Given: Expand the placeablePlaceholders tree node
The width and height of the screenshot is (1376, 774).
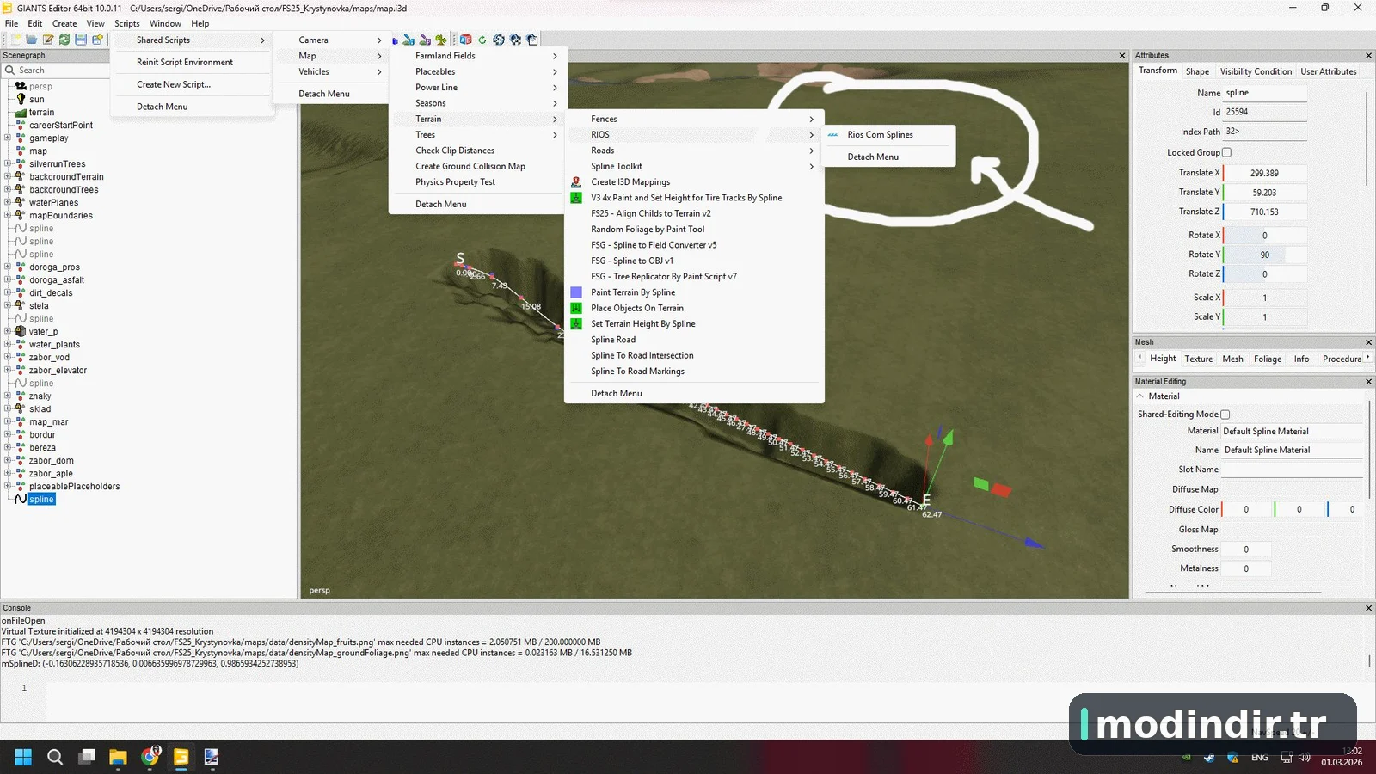Looking at the screenshot, I should point(8,486).
